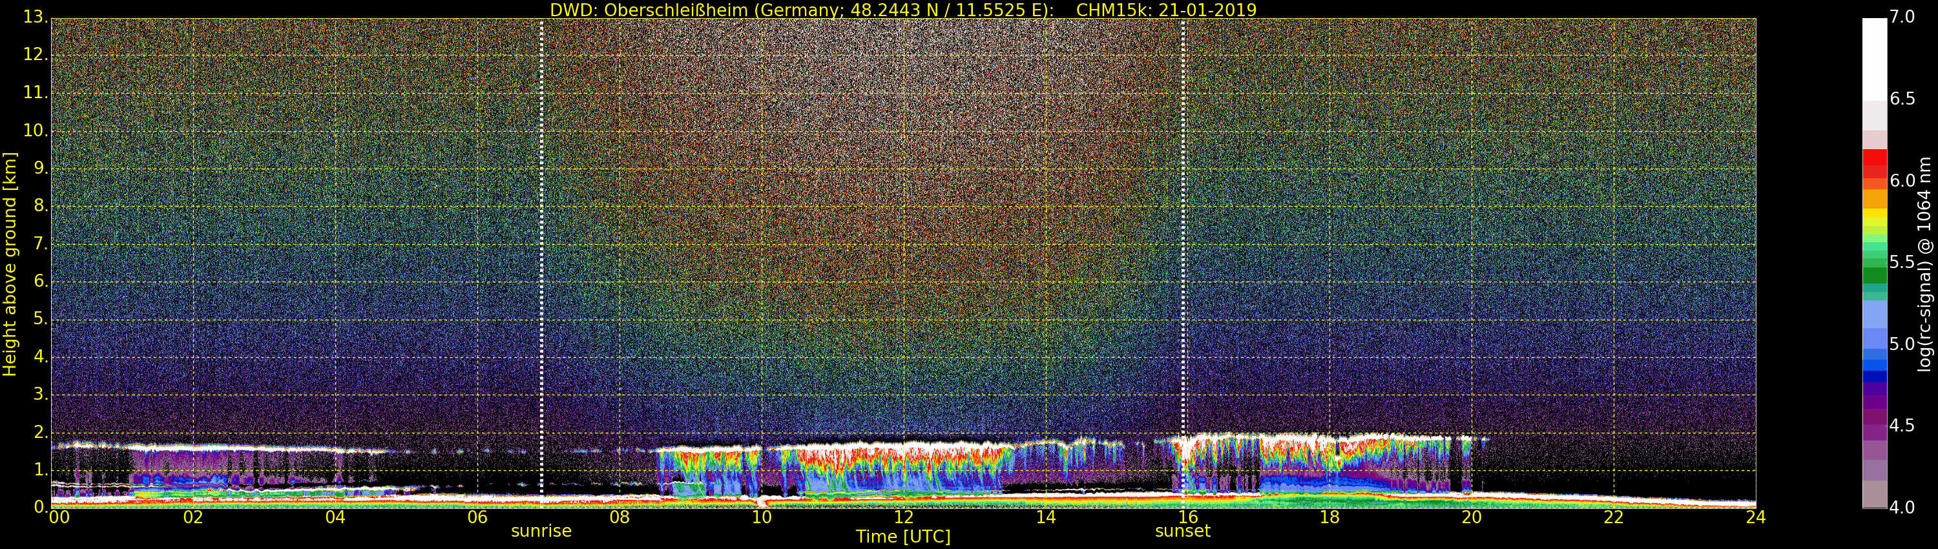This screenshot has height=549, width=1938.
Task: Click the y-axis tick label '13.'
Action: (x=36, y=17)
